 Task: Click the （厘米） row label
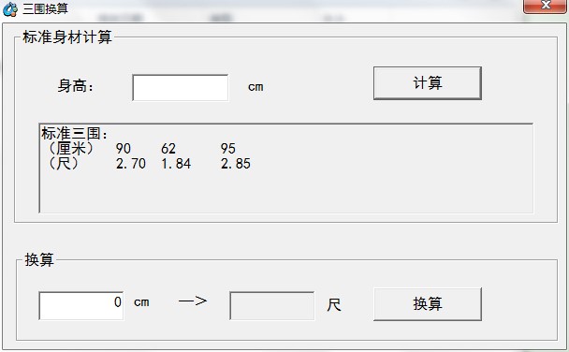(71, 149)
